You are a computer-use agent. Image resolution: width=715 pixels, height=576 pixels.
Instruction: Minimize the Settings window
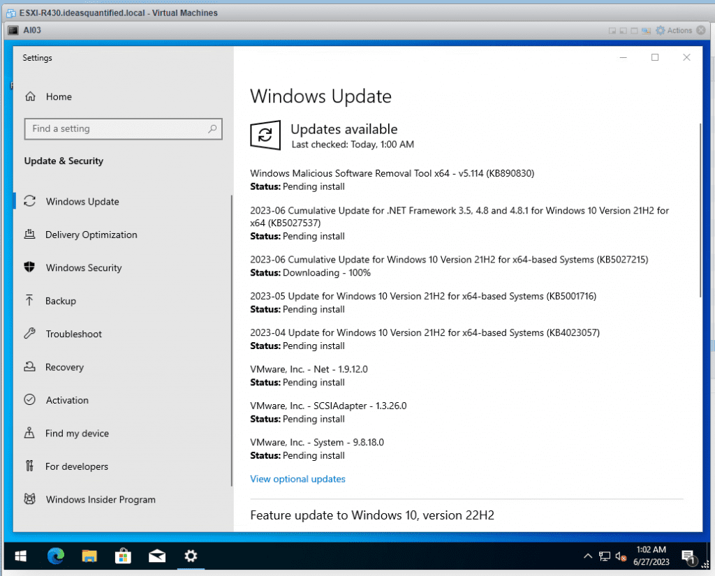click(624, 57)
